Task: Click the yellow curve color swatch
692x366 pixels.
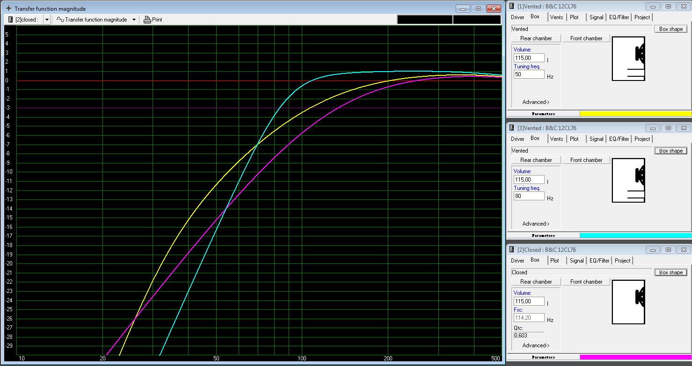Action: pyautogui.click(x=635, y=113)
